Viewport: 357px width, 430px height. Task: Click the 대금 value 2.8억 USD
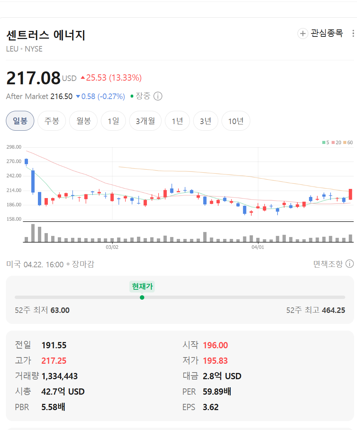(222, 376)
